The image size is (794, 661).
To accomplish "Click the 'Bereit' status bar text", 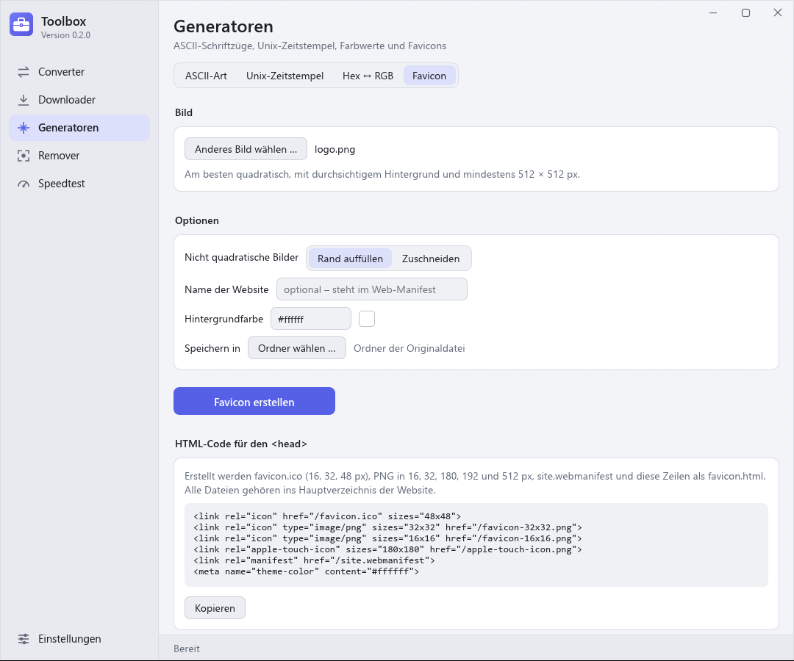I will (186, 649).
